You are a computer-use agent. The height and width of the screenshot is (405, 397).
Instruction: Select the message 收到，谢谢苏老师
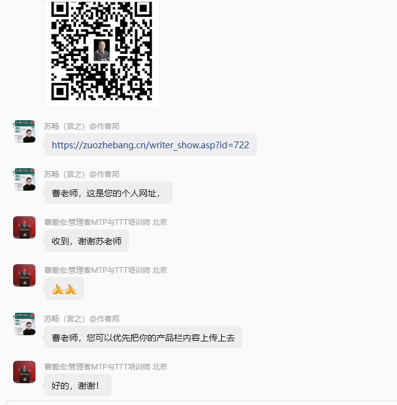[87, 241]
